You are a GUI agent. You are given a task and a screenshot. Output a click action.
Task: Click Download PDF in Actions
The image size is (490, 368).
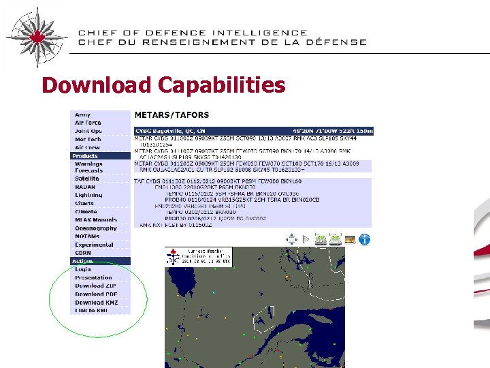pyautogui.click(x=96, y=294)
